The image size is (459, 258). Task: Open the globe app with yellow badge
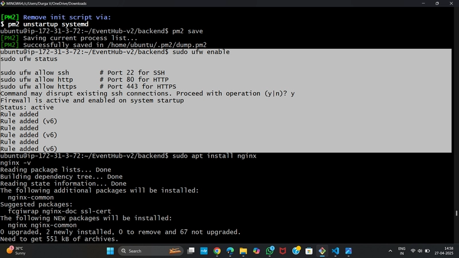click(296, 251)
